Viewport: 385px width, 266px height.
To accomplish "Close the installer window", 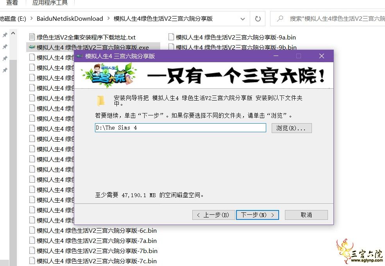I will [322, 56].
